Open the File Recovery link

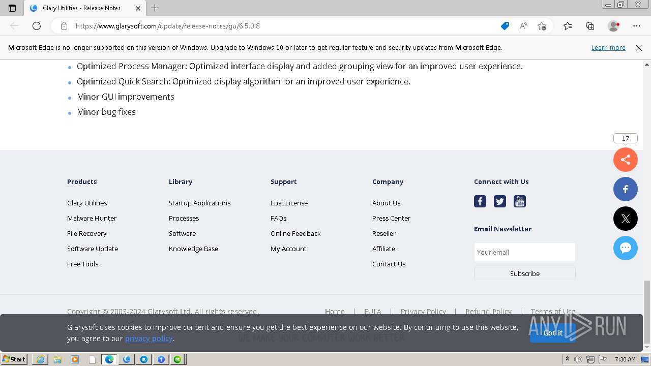tap(87, 233)
